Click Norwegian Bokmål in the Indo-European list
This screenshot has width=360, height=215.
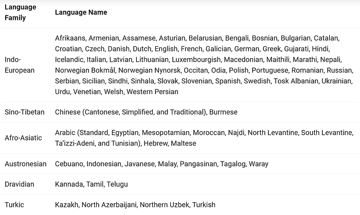pos(85,70)
